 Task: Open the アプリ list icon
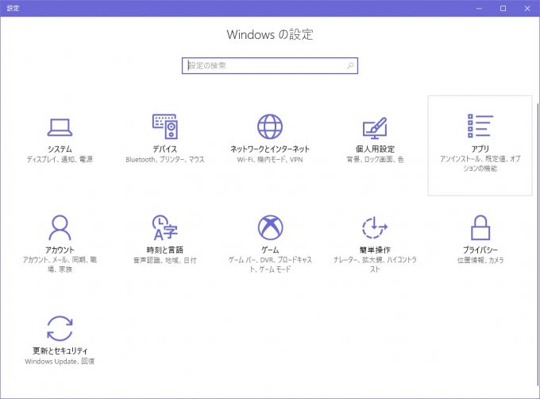pyautogui.click(x=480, y=126)
